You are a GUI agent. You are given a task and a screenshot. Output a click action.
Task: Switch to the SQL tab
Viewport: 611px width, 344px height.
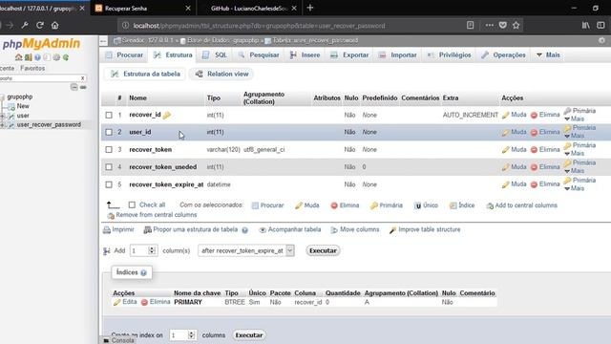coord(215,55)
